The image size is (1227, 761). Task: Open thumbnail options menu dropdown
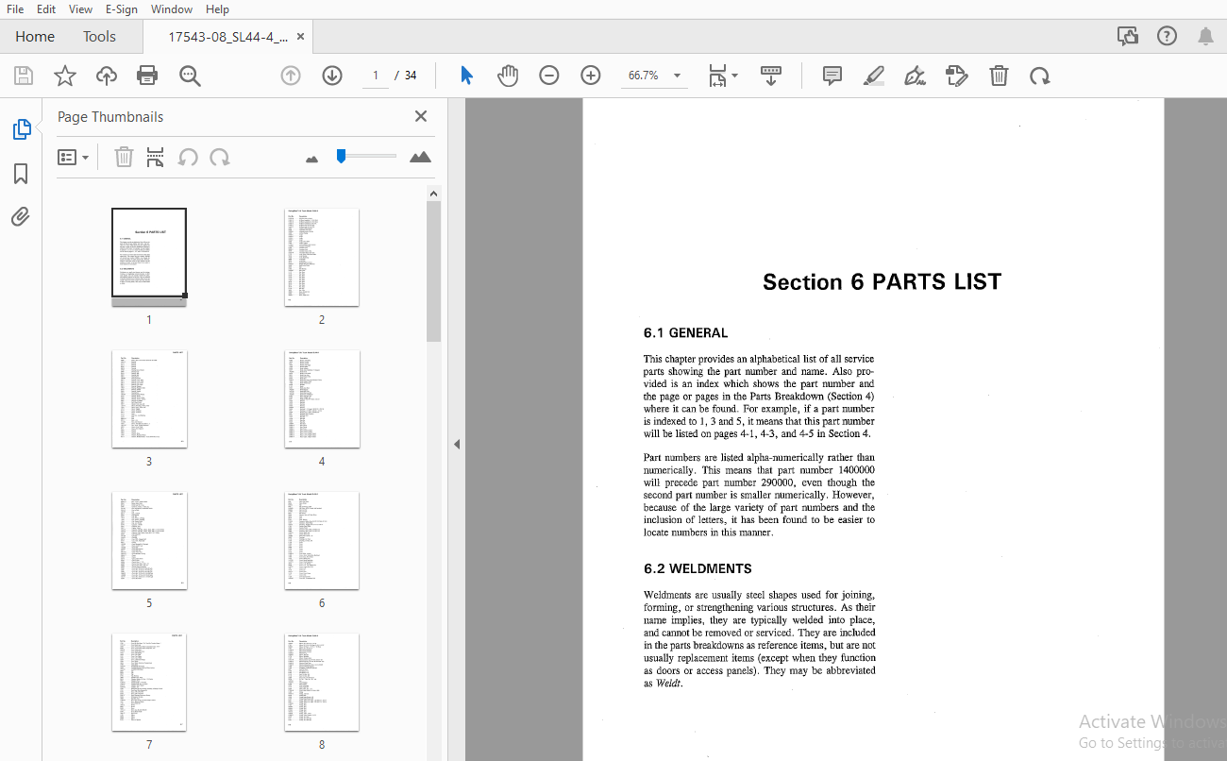[74, 158]
